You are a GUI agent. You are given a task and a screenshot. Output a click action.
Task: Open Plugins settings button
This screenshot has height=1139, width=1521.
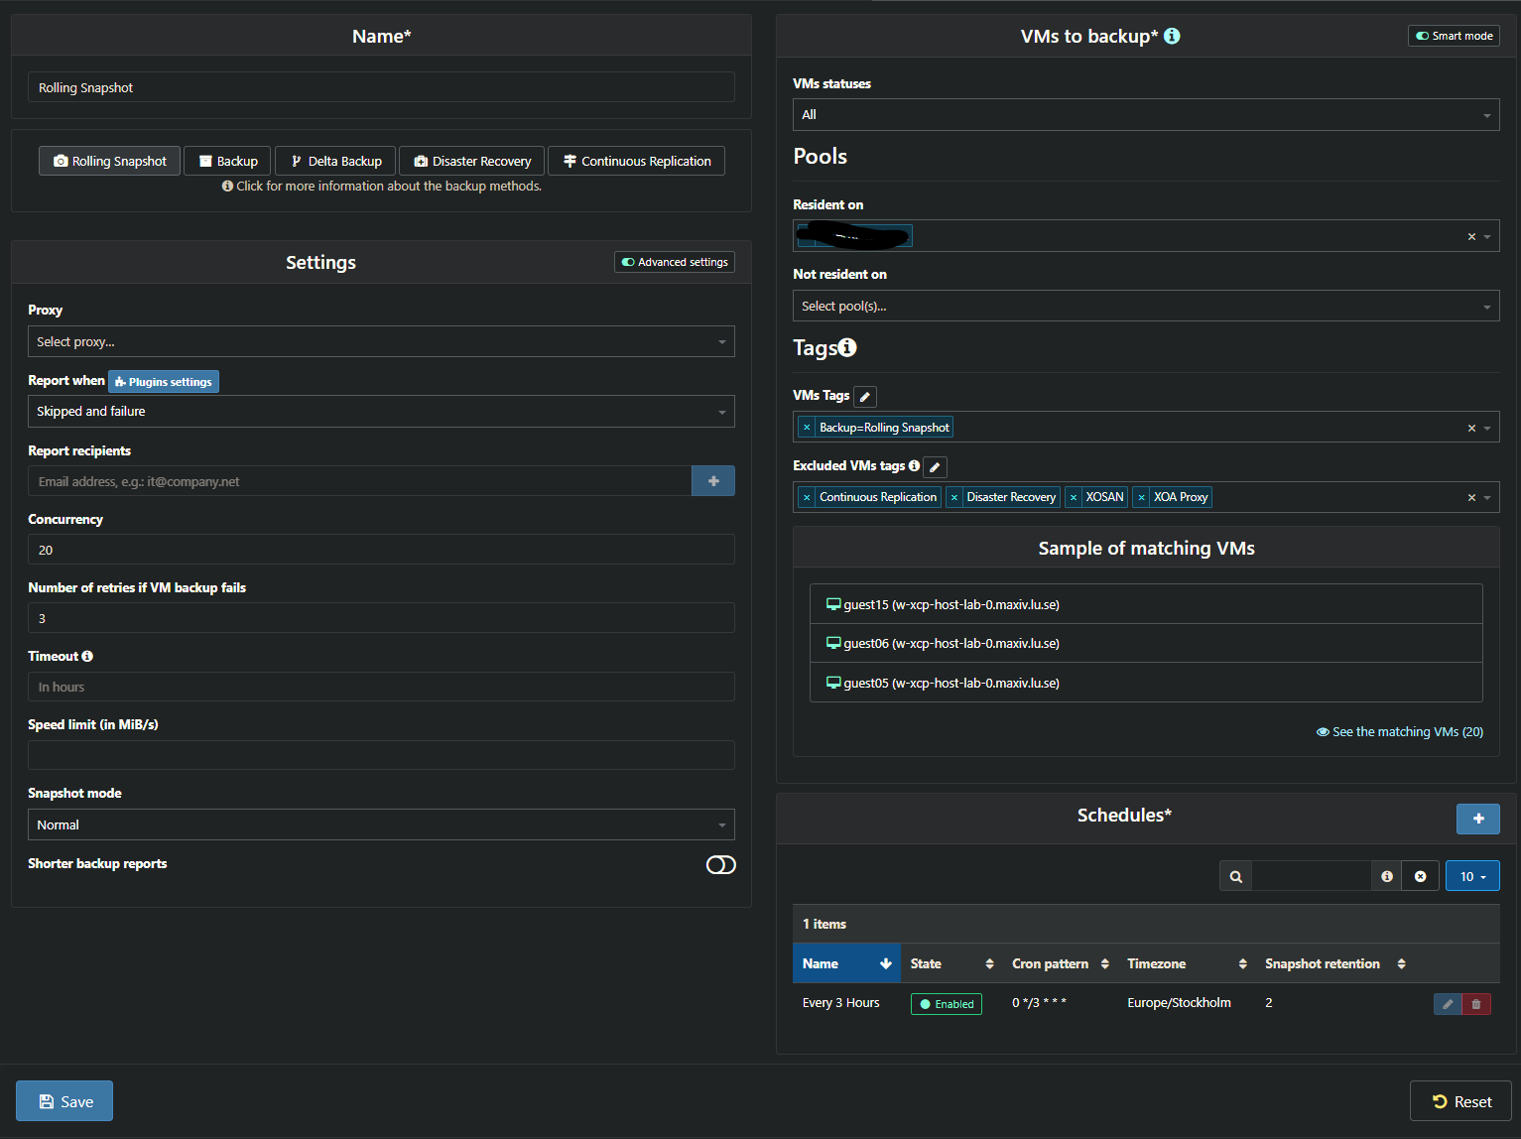point(164,382)
